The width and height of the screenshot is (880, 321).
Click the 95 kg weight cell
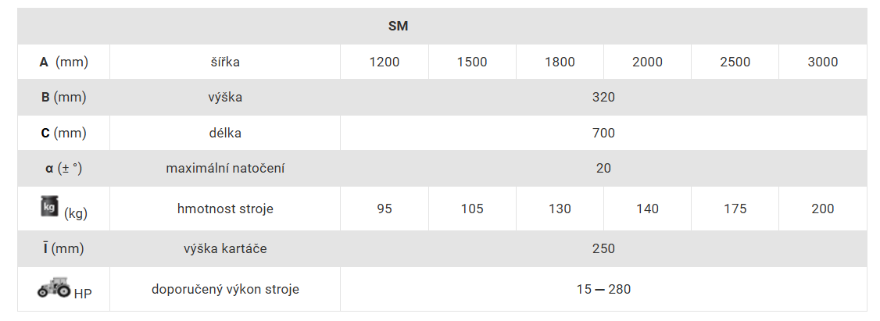[385, 209]
